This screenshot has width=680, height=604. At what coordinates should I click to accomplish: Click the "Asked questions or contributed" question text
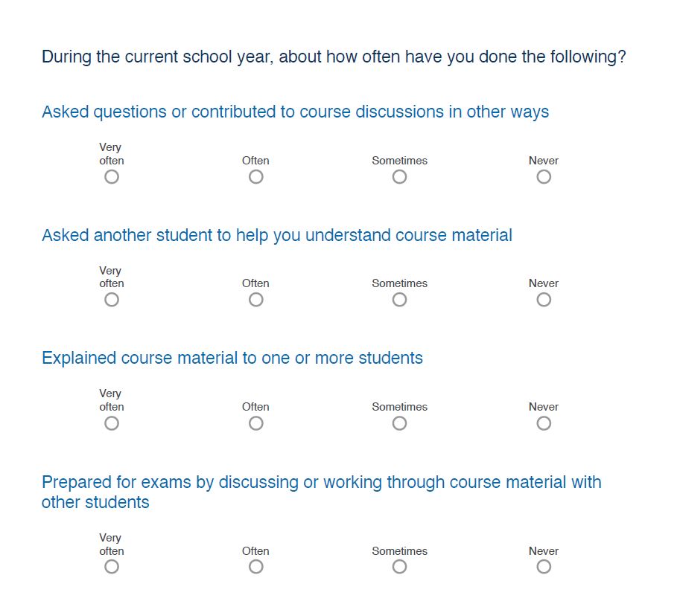295,112
